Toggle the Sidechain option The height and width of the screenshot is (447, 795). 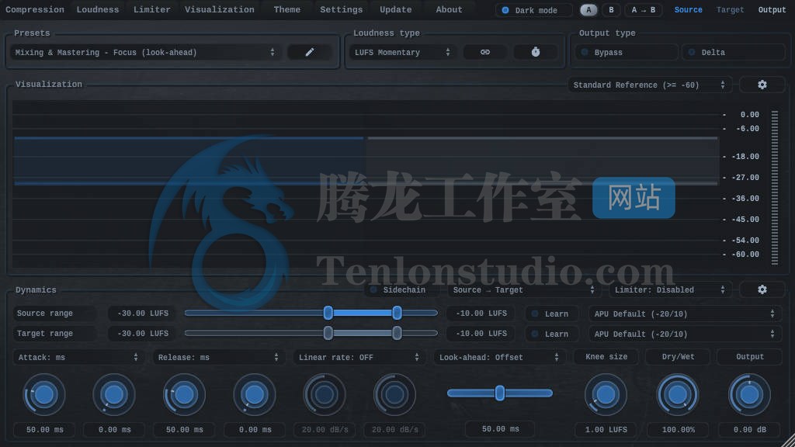[x=403, y=290]
